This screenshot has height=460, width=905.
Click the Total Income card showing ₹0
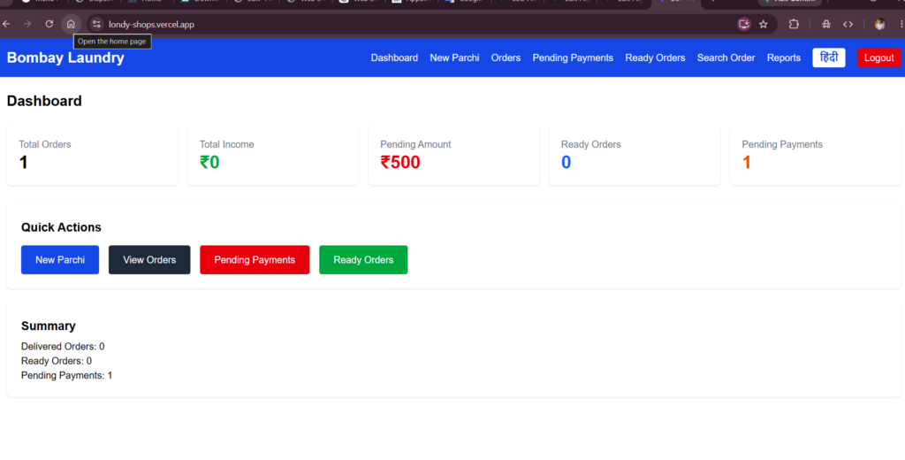(x=273, y=156)
